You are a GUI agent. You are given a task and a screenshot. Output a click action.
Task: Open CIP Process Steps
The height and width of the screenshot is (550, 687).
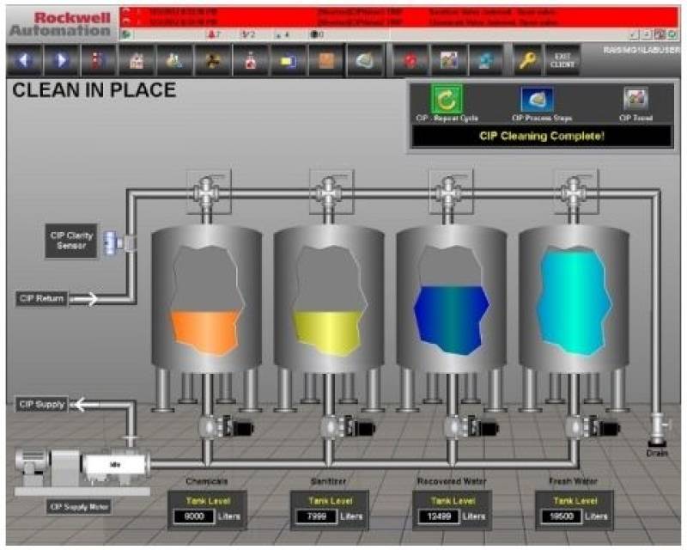[x=538, y=99]
